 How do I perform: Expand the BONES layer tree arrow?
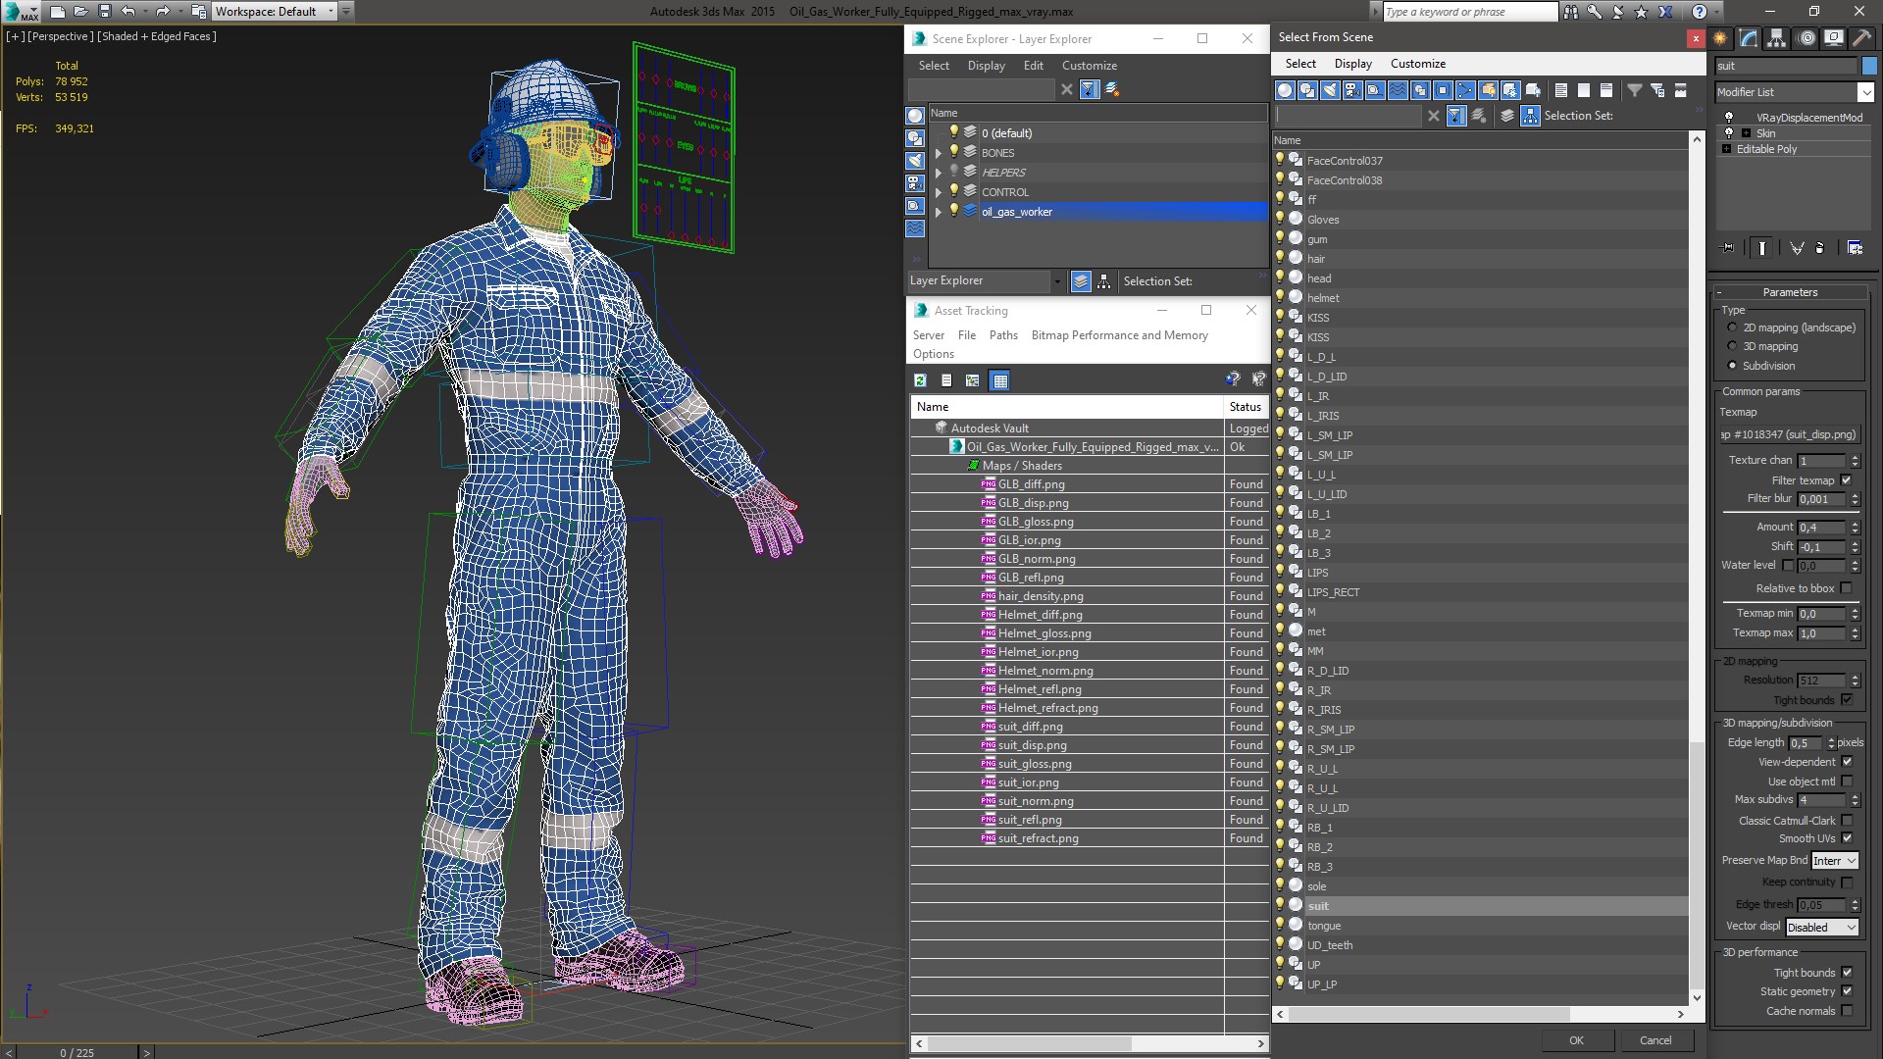(939, 153)
